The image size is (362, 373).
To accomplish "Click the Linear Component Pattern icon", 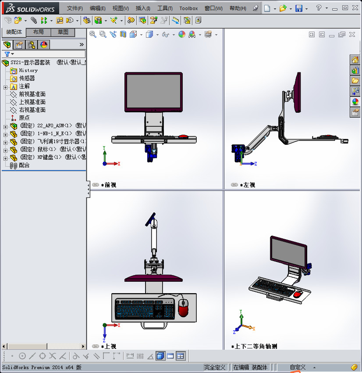I will (44, 21).
